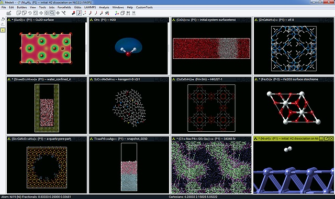Toggle the highlighted stick bond display mode
335x199 pixels.
pos(79,13)
